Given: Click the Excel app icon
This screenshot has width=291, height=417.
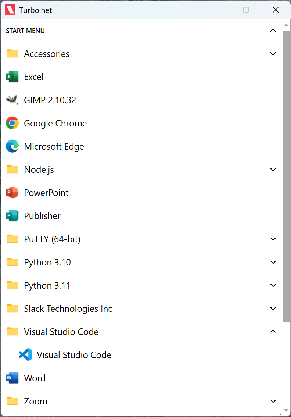Looking at the screenshot, I should coord(12,77).
